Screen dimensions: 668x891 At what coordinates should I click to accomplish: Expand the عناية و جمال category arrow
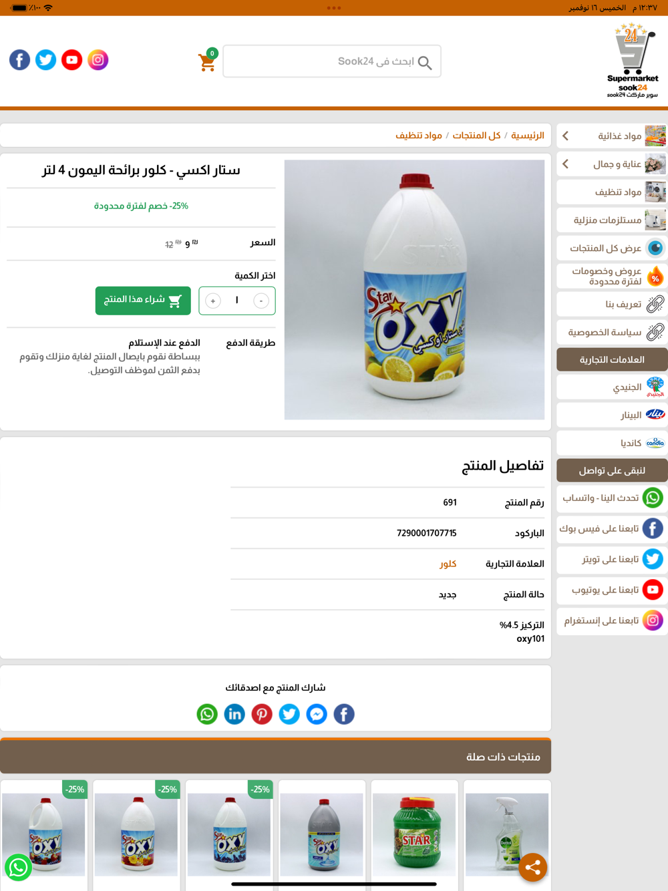[566, 164]
